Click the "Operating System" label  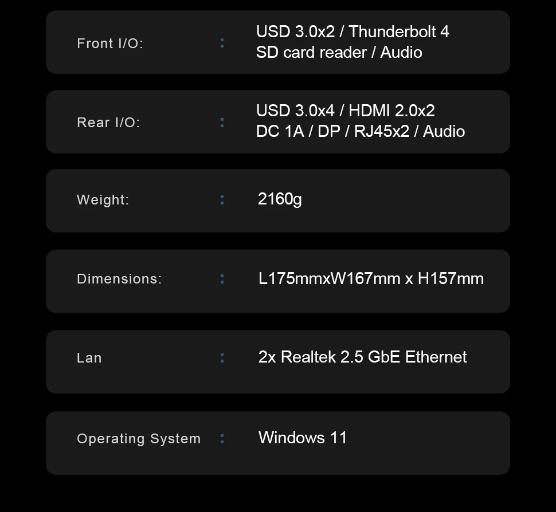tap(139, 439)
